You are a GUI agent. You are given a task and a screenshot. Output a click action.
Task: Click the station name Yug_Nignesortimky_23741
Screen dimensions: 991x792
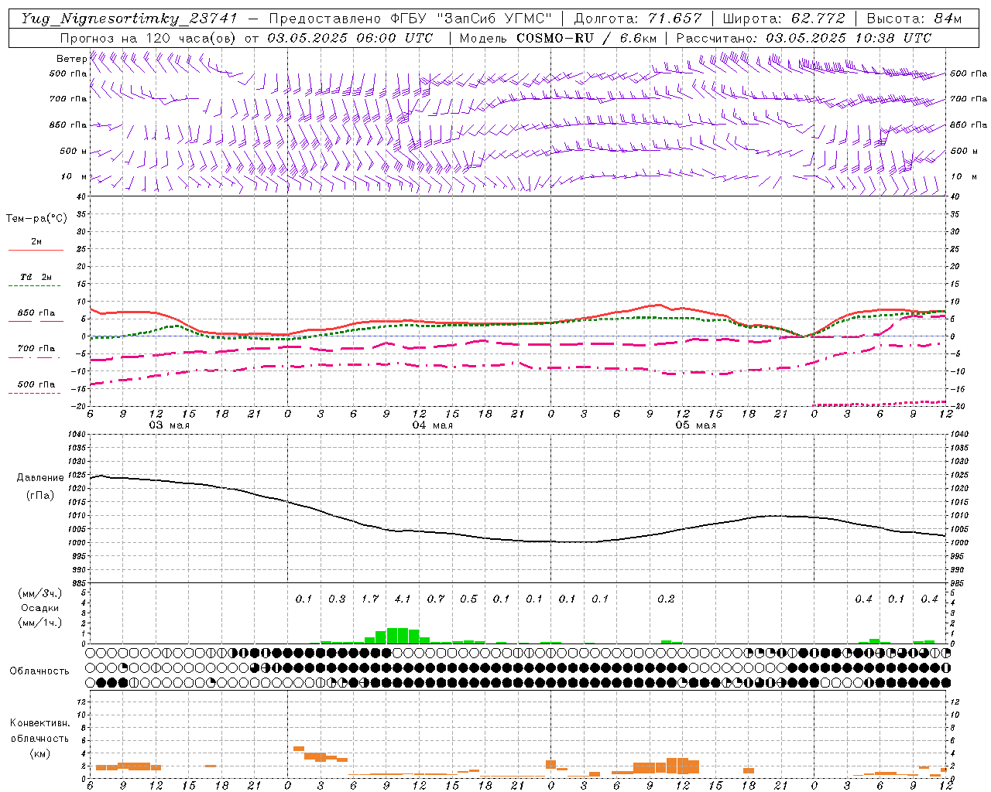pos(129,19)
